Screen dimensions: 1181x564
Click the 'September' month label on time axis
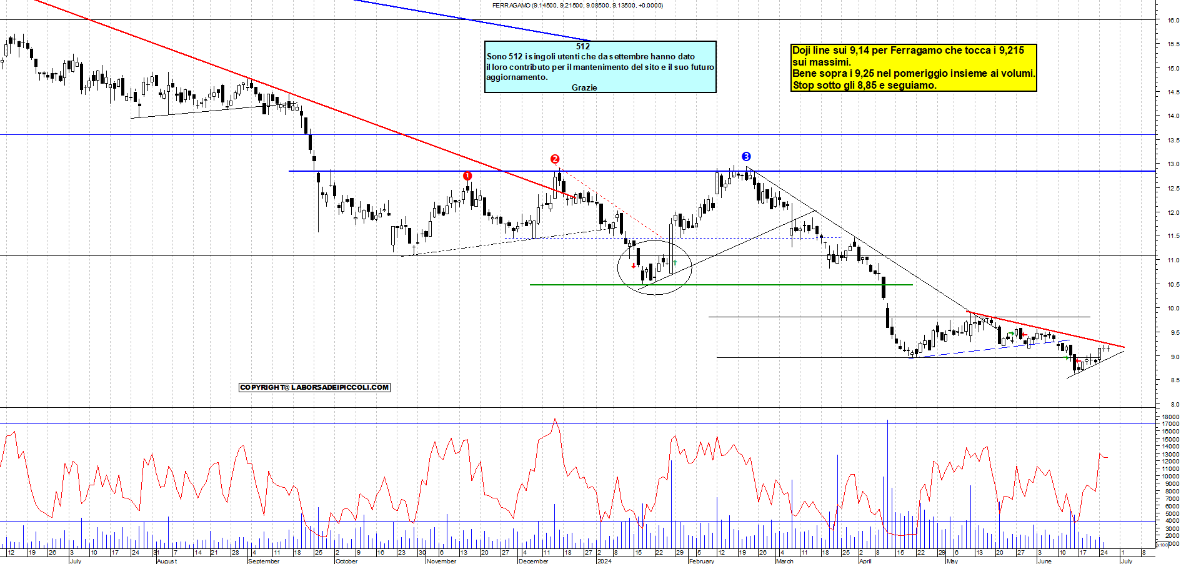click(264, 561)
